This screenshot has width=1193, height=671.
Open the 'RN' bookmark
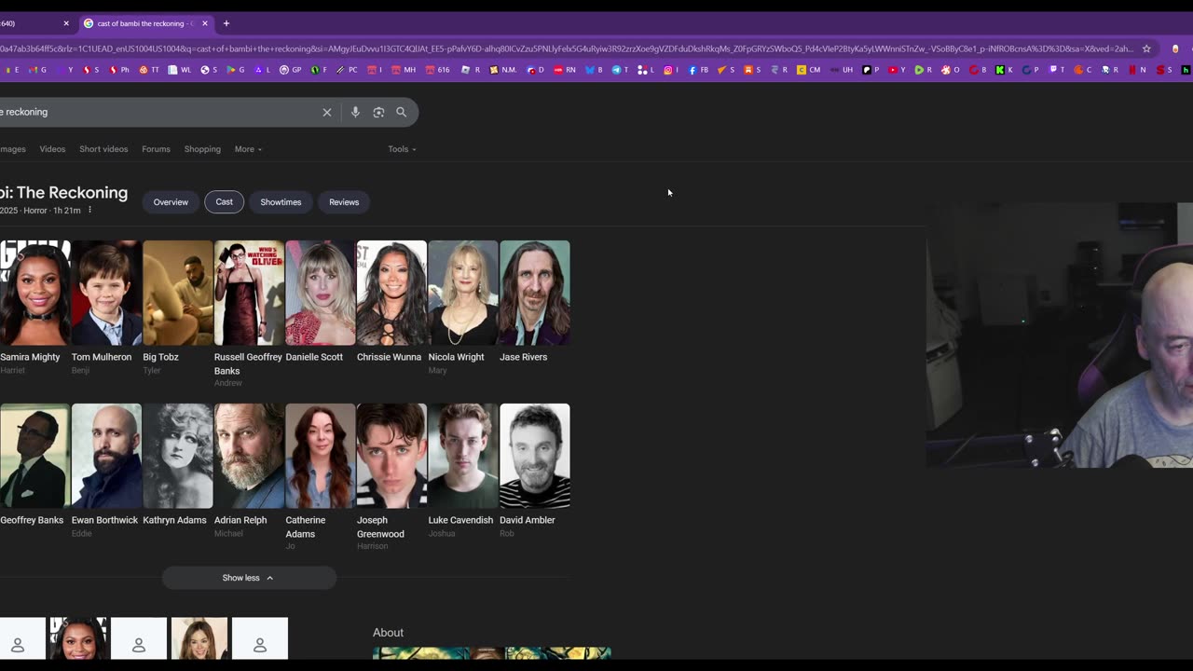[x=565, y=69]
